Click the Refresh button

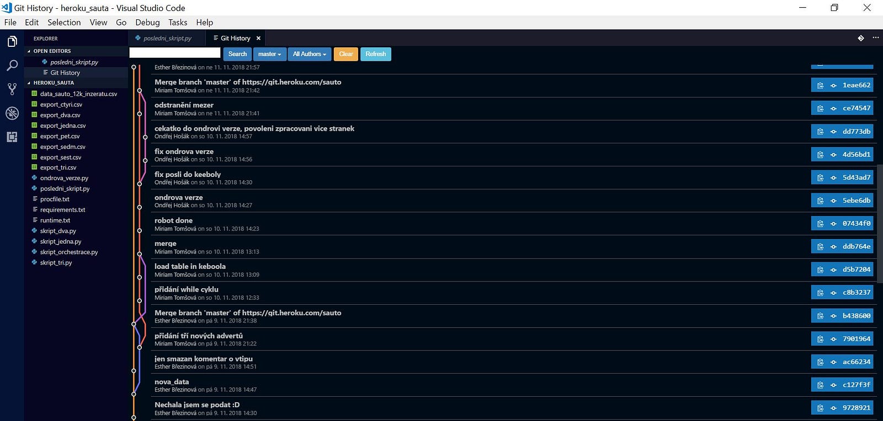pyautogui.click(x=375, y=54)
